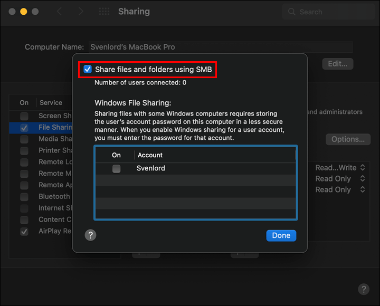380x306 pixels.
Task: Toggle the Printer Sharing service checkbox
Action: point(24,151)
